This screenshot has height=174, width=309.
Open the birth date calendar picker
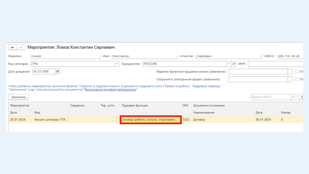[x=58, y=71]
